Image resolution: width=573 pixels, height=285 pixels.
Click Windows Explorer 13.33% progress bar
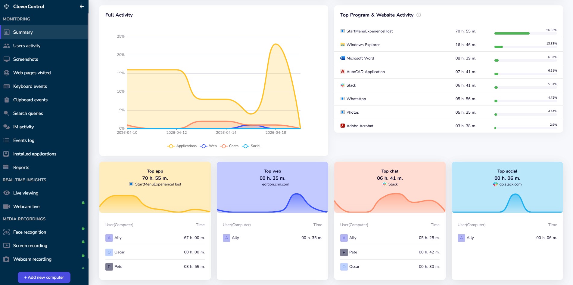(x=525, y=47)
